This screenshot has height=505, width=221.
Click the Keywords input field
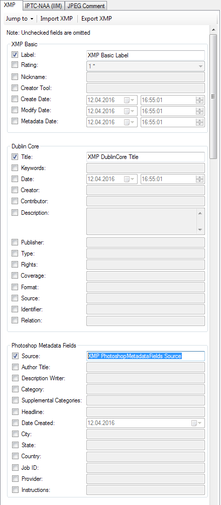pos(146,168)
